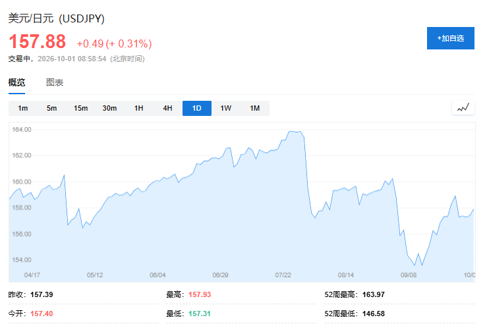Click the 今开 value 157.40
Viewport: 487px width, 330px height.
coord(42,314)
